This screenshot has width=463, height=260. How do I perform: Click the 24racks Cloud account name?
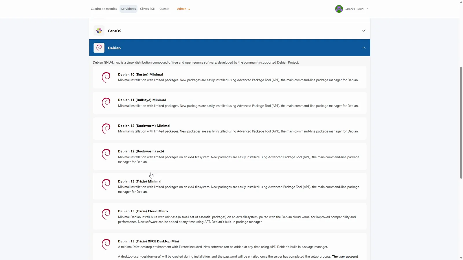point(354,9)
